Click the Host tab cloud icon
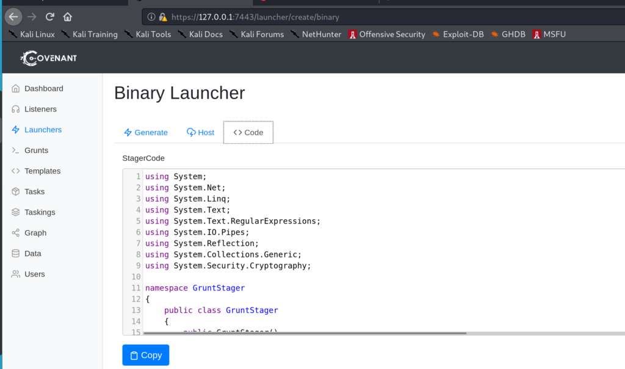625x369 pixels. [191, 132]
